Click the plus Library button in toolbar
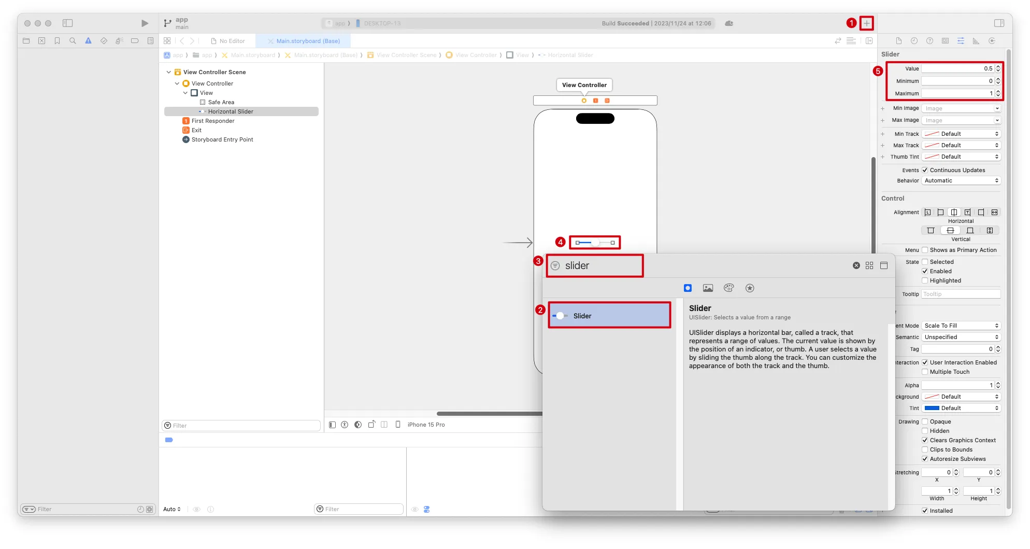The image size is (1030, 549). pyautogui.click(x=866, y=23)
